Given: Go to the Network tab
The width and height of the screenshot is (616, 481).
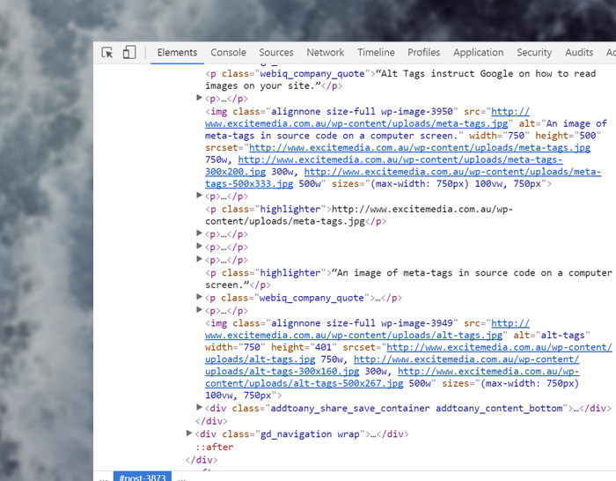Looking at the screenshot, I should tap(325, 53).
